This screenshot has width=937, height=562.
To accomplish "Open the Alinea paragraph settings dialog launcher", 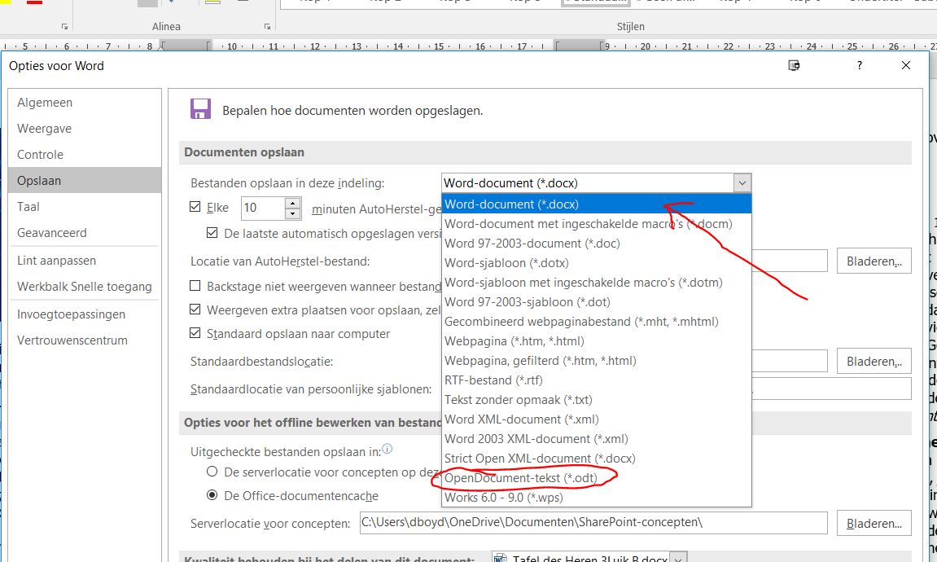I will click(x=267, y=26).
